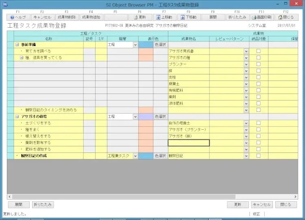Click 色選択 button for アサガオの栽培 row
The image size is (305, 220).
point(161,117)
